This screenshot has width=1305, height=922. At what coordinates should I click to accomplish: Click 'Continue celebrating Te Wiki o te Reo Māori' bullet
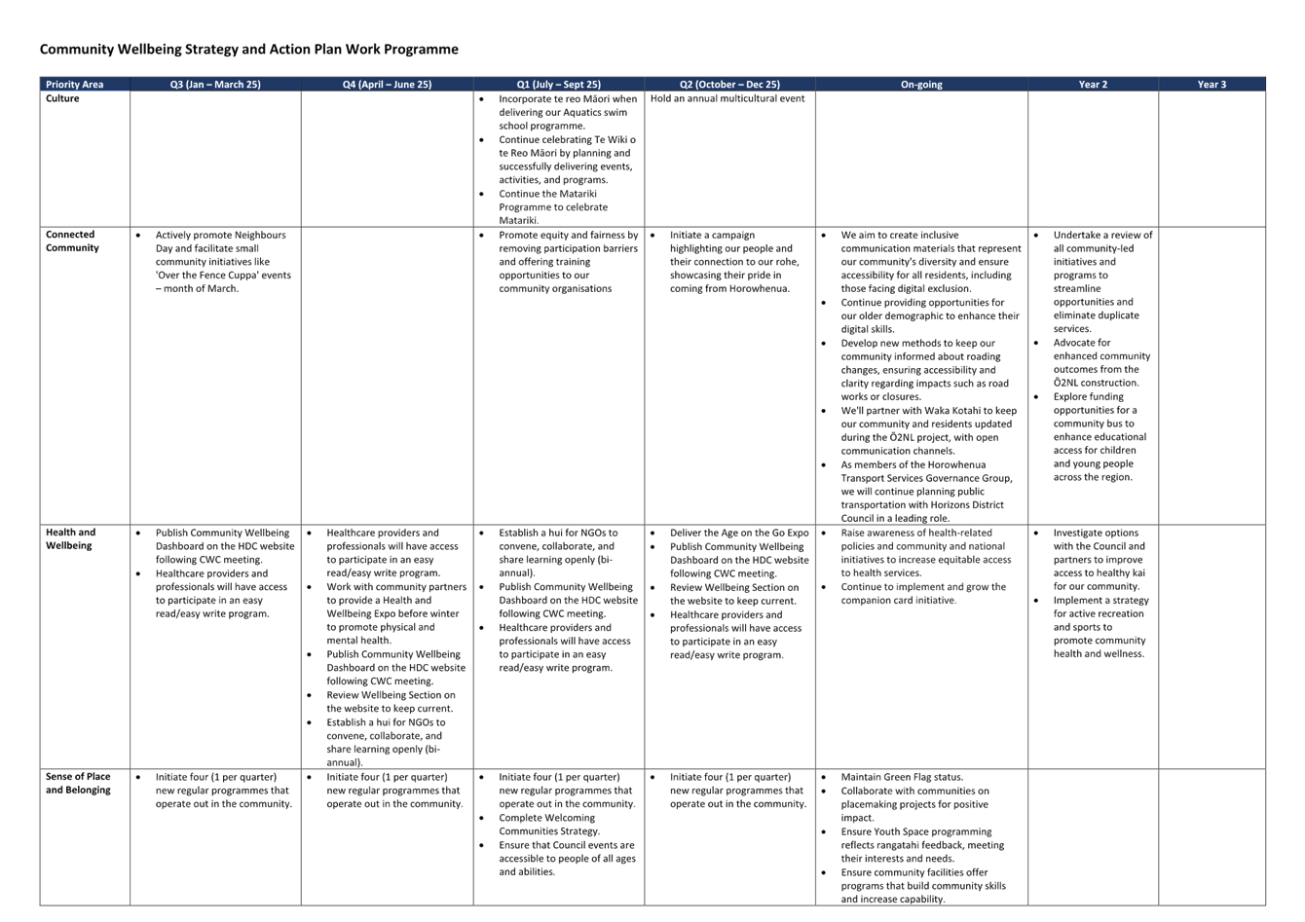(x=567, y=160)
